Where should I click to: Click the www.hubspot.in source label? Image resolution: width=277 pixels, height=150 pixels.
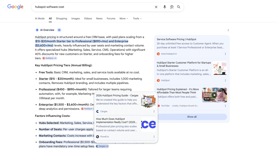[x=169, y=54]
